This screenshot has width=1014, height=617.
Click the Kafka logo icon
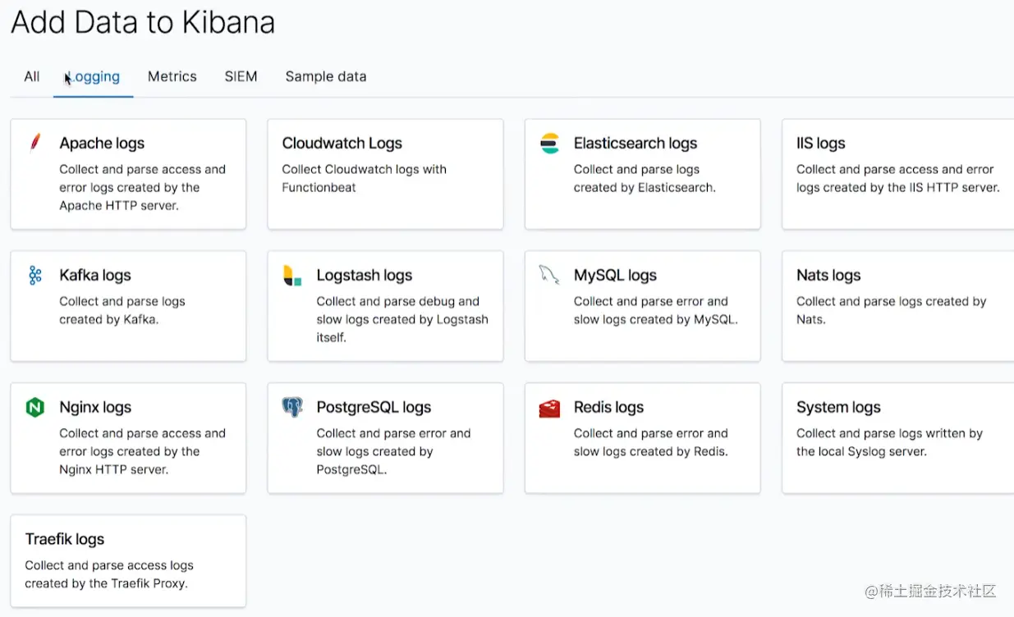click(x=34, y=276)
